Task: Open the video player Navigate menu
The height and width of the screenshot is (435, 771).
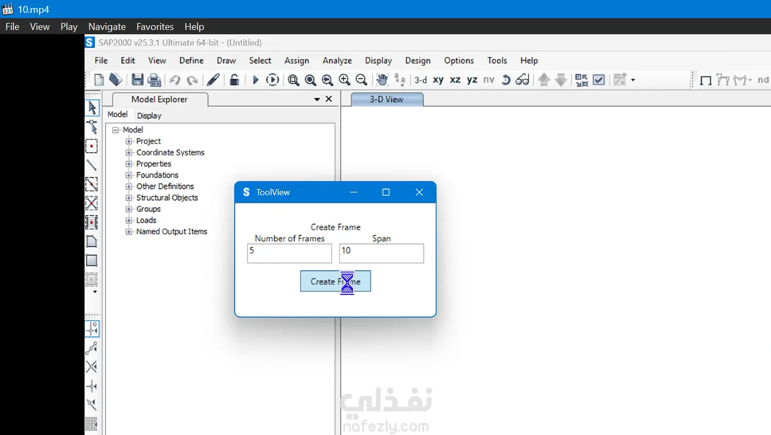Action: (x=107, y=27)
